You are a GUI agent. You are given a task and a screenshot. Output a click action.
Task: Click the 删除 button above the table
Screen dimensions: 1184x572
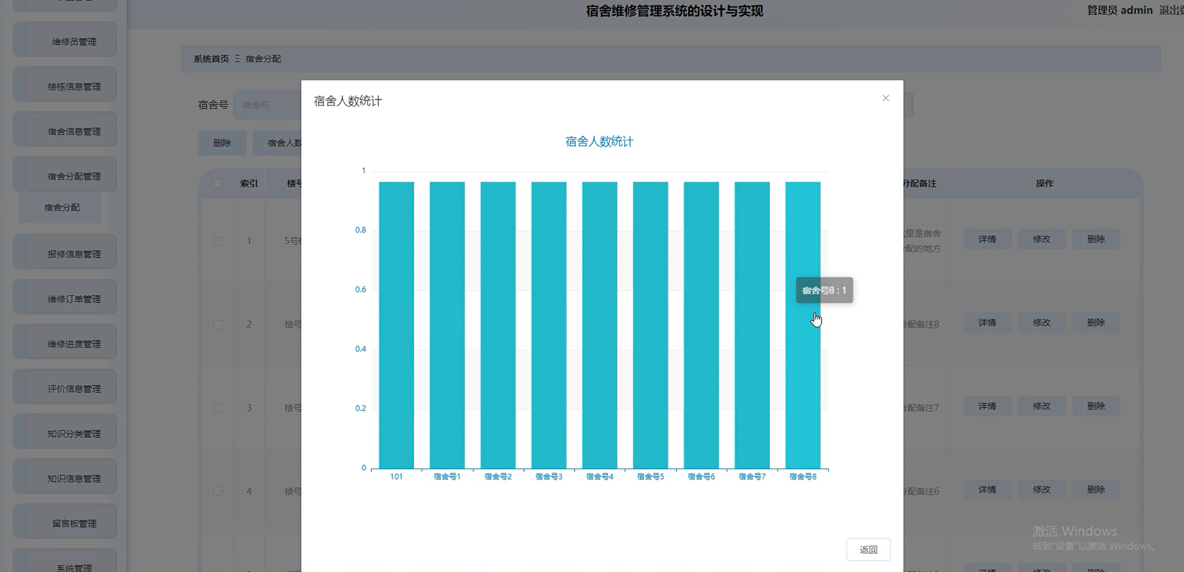click(x=222, y=143)
